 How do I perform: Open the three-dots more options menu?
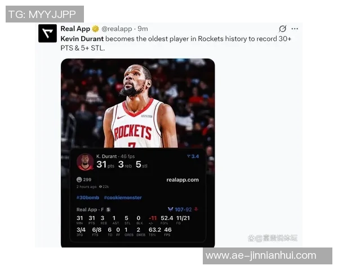pos(295,29)
